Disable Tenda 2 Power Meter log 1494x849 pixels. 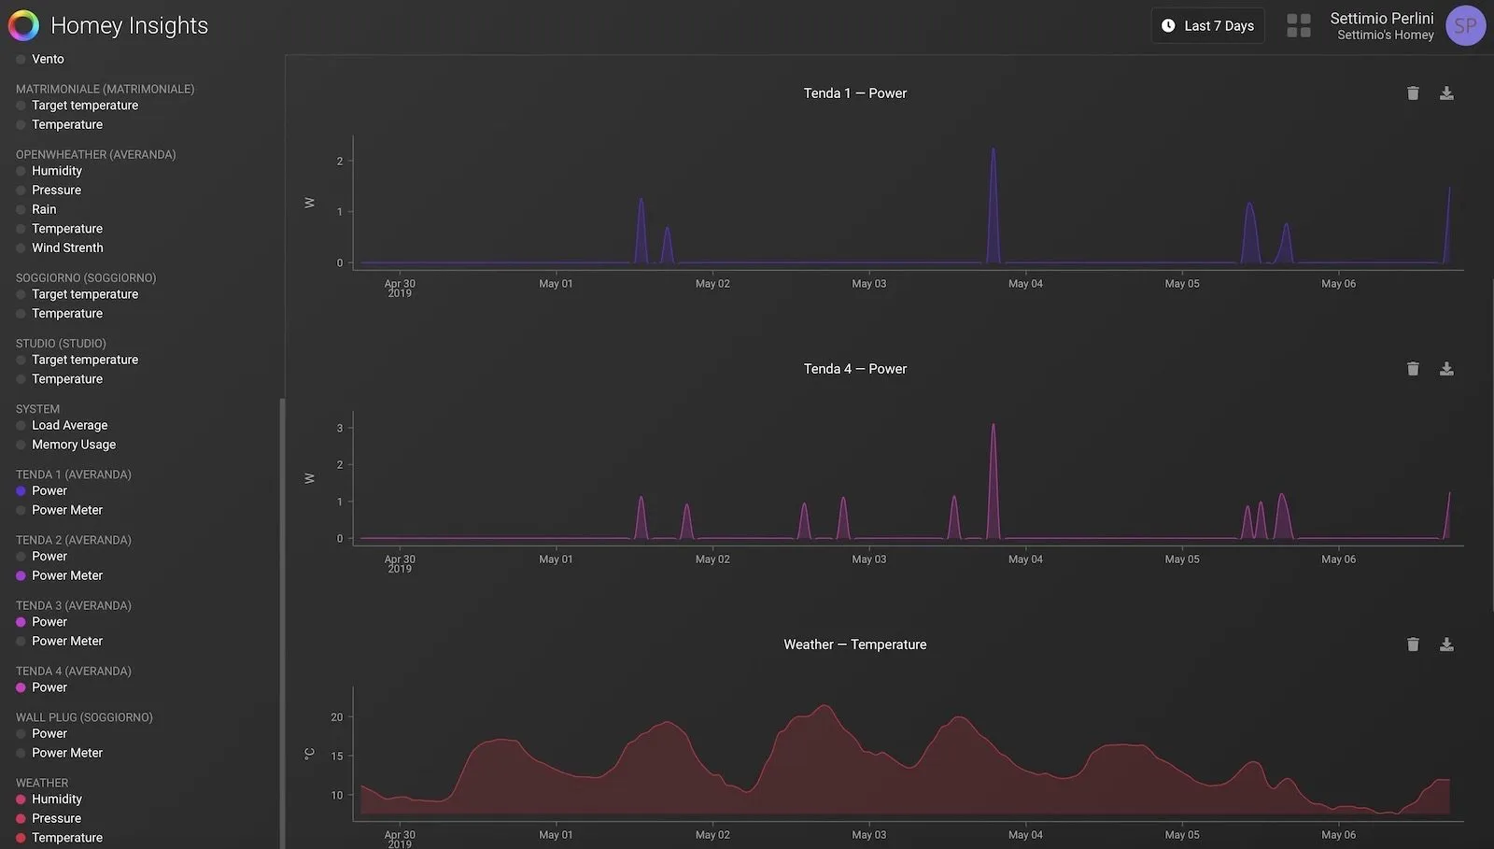pyautogui.click(x=59, y=575)
